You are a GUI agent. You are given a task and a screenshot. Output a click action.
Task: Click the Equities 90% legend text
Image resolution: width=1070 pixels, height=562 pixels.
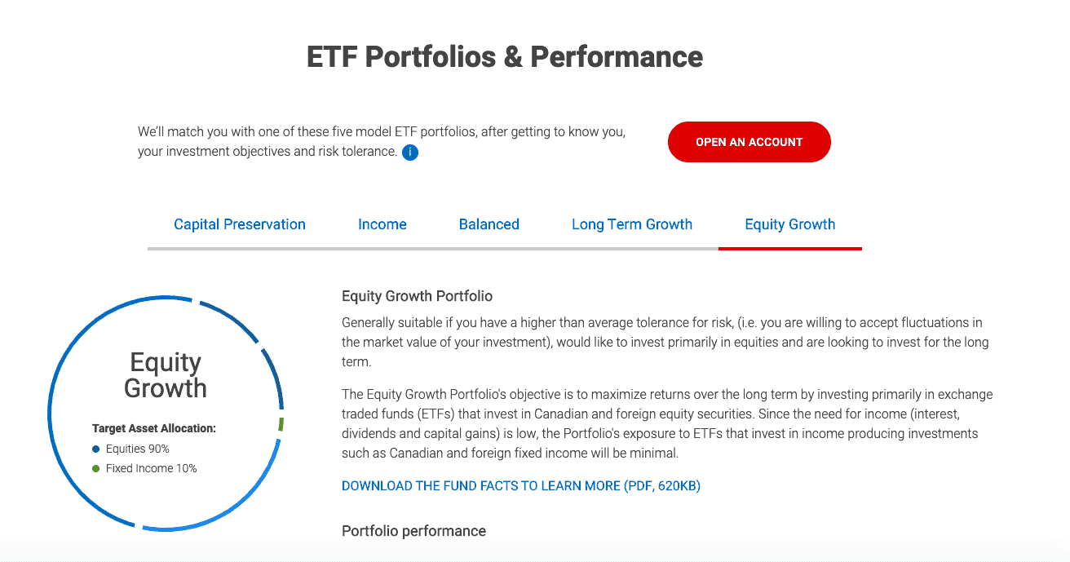pos(138,449)
